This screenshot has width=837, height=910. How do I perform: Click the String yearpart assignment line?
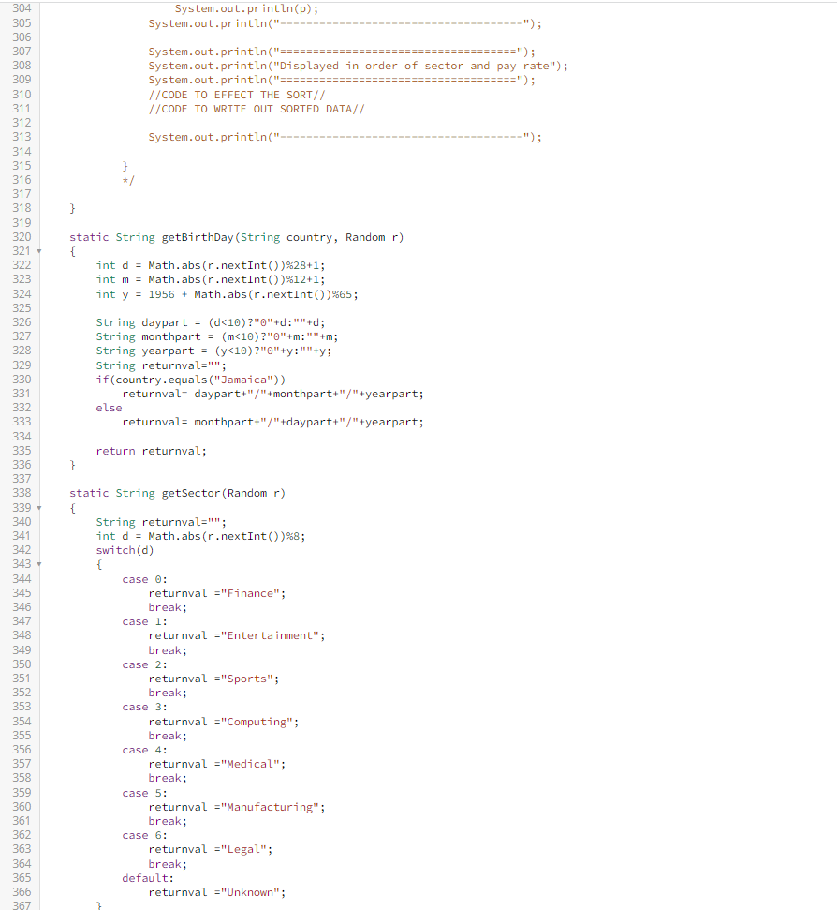[213, 351]
